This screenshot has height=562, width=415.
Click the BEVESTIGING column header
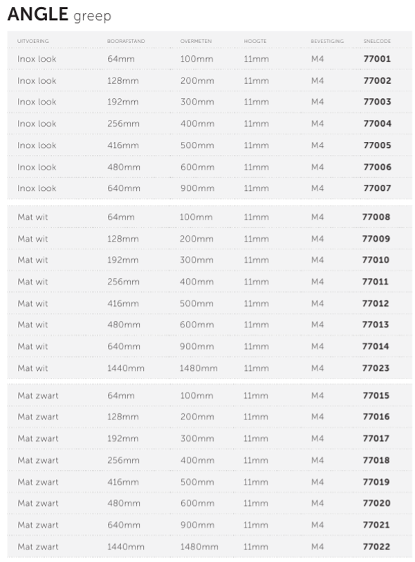[x=327, y=42]
